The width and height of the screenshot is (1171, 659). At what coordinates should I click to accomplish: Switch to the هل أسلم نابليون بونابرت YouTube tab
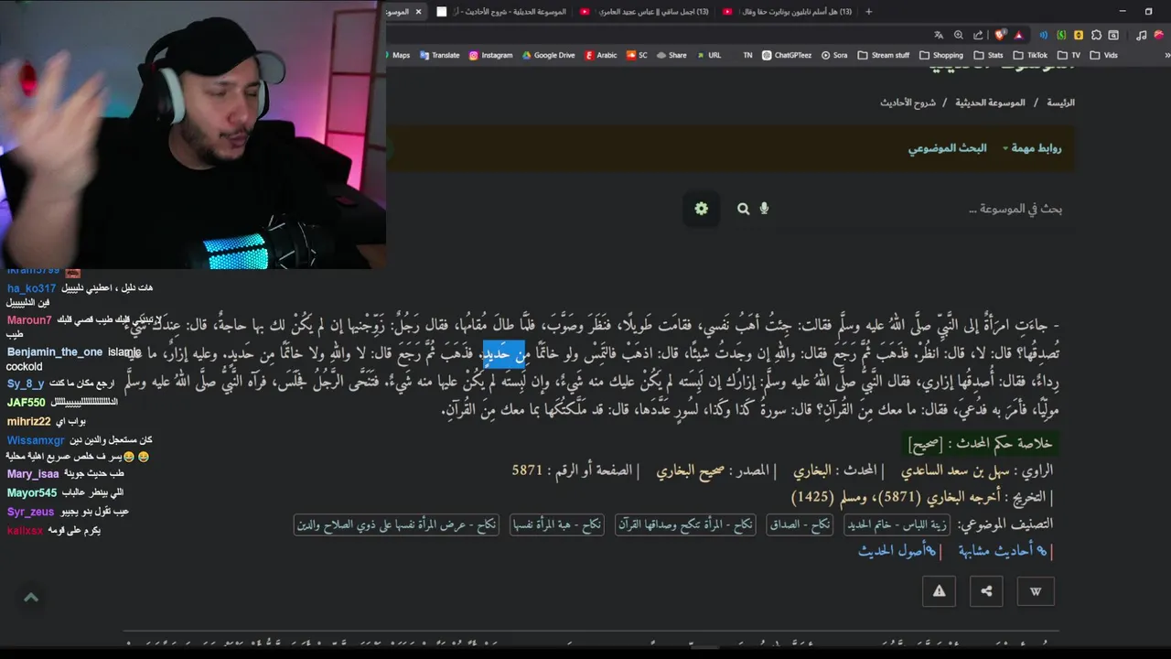[x=787, y=12]
